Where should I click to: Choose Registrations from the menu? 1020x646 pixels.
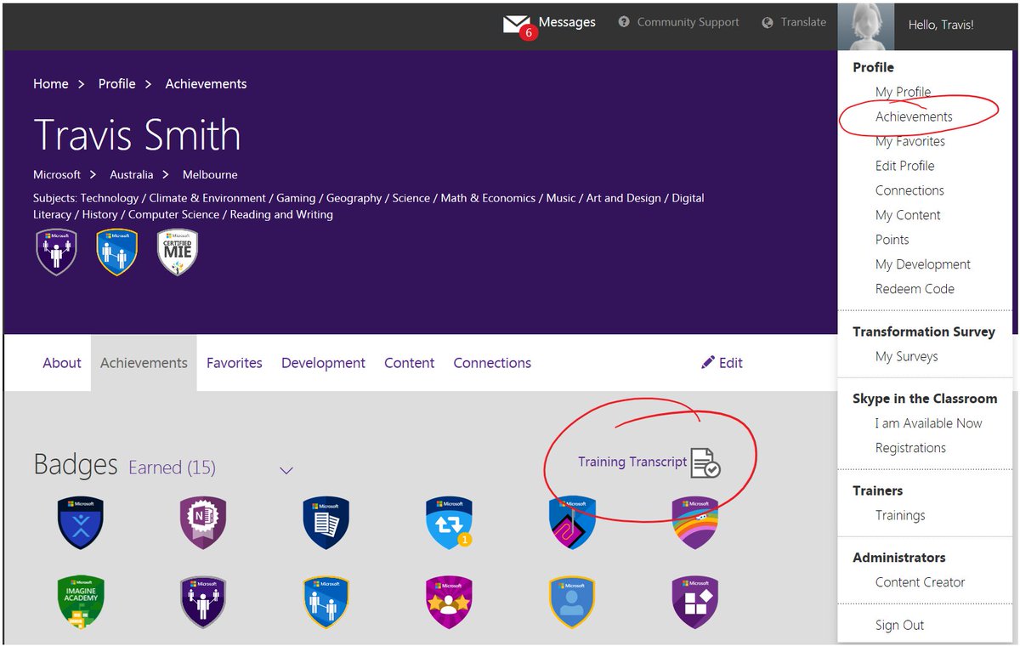pos(910,448)
